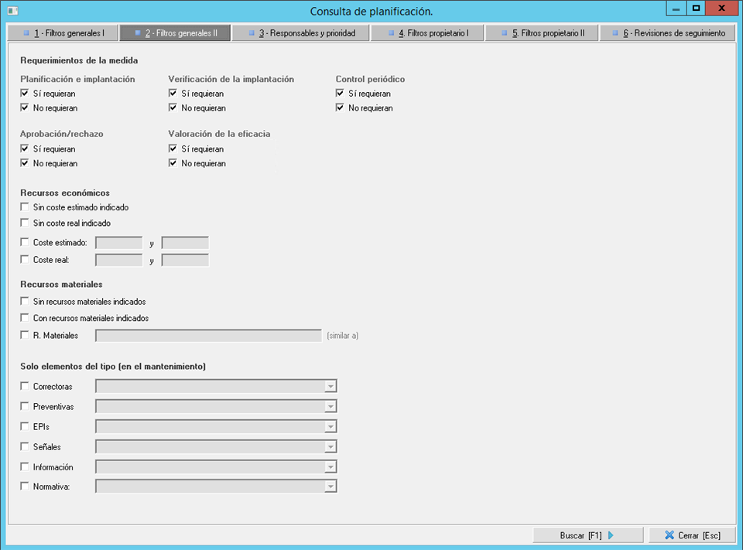Open the EPIs combo box
The height and width of the screenshot is (550, 743).
(330, 426)
